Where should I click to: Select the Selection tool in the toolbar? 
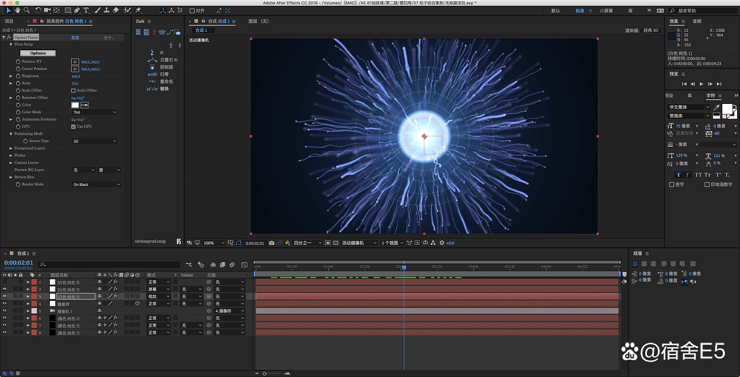coord(9,10)
